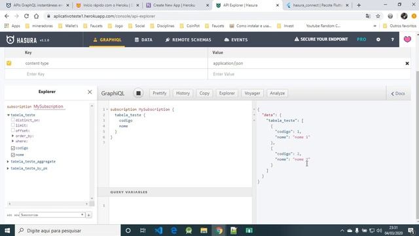
Task: Expand tabela_teste_by_pk node
Action: pos(8,168)
